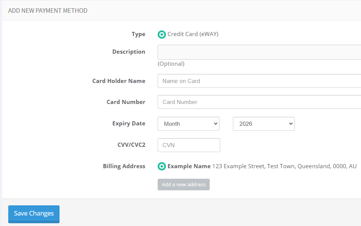This screenshot has height=226, width=361.
Task: Click the Card Number label text
Action: pyautogui.click(x=126, y=102)
